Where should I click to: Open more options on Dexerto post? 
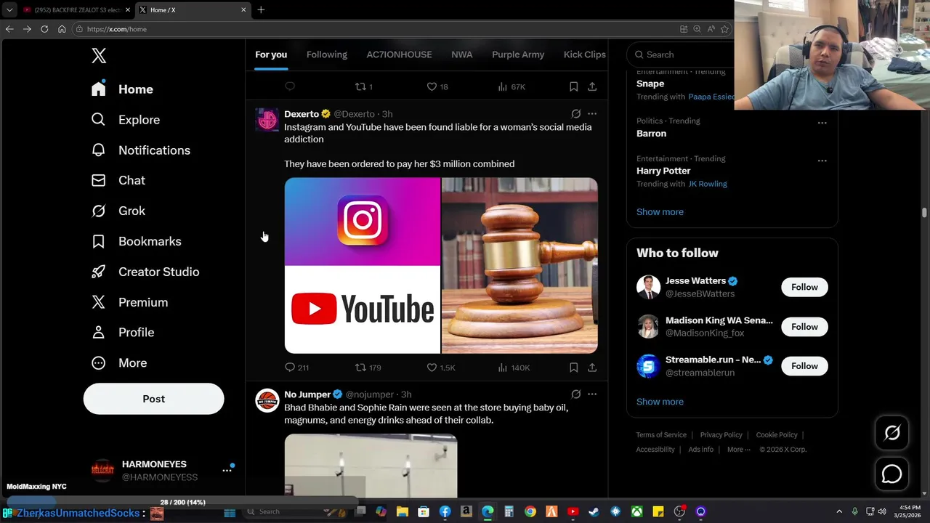pyautogui.click(x=592, y=114)
